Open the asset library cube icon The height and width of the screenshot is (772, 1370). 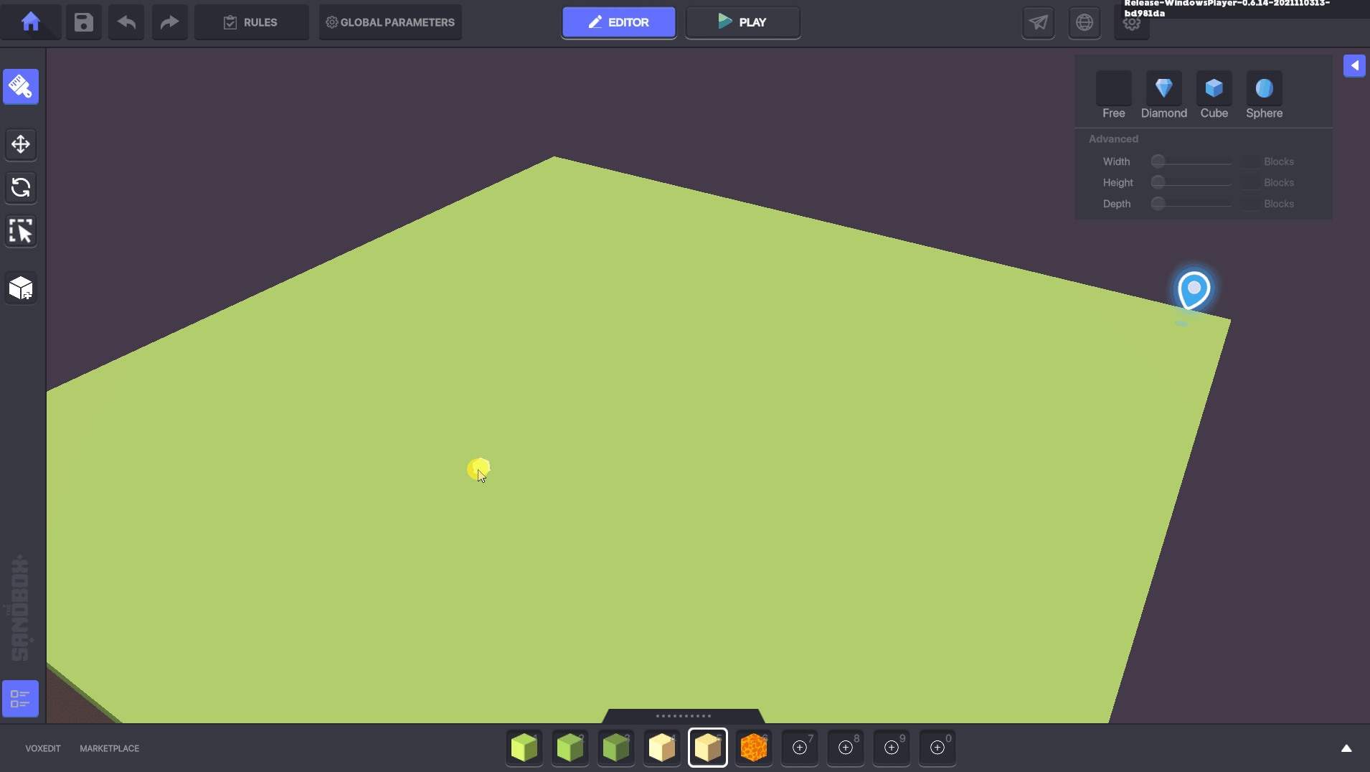(21, 288)
